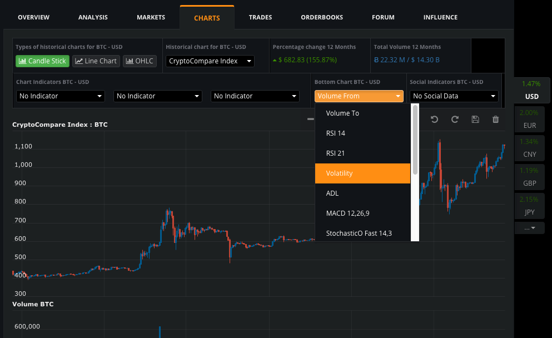Switch to Line Chart type
Viewport: 552px width, 338px height.
(96, 61)
